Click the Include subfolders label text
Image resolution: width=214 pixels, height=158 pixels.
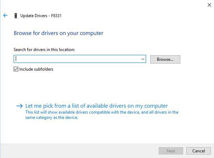click(x=36, y=69)
